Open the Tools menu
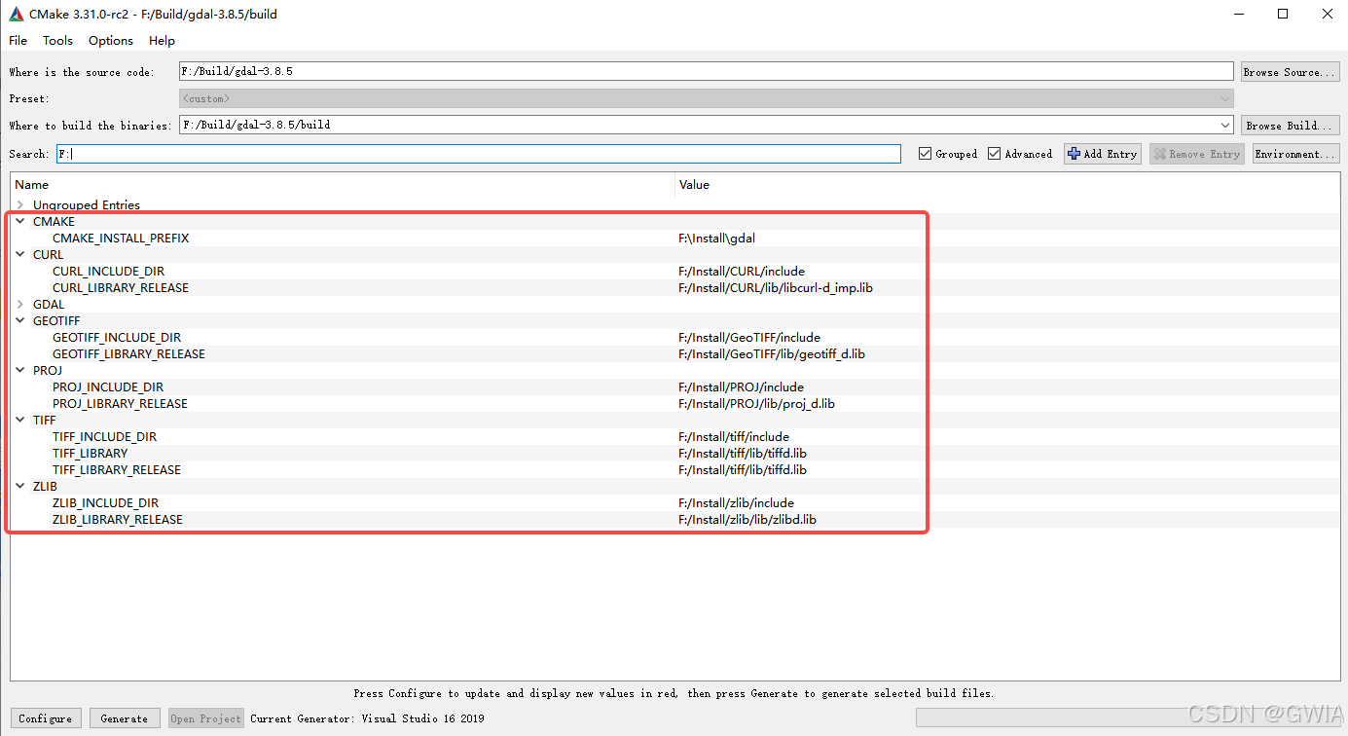Viewport: 1348px width, 736px height. (x=57, y=40)
